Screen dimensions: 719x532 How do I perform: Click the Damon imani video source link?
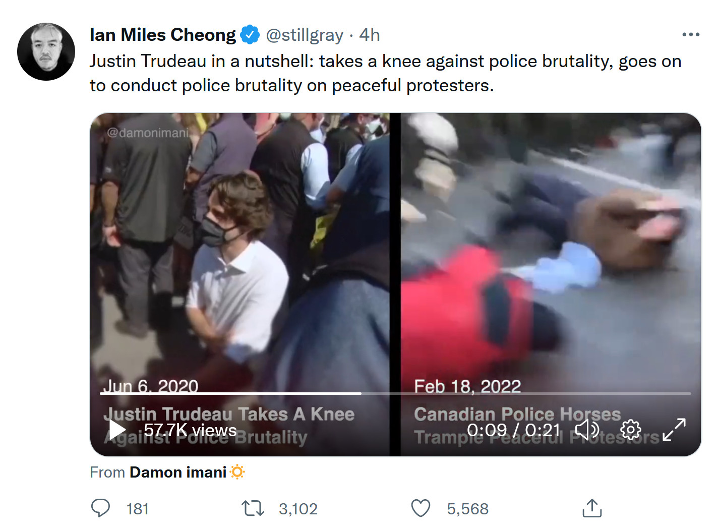coord(178,472)
